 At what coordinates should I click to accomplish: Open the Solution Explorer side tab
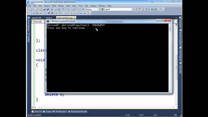tap(180, 37)
